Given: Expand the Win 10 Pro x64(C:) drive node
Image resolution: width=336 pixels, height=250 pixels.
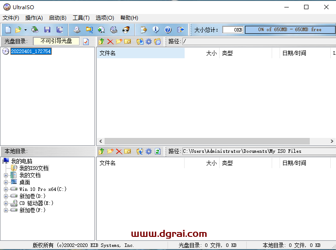Looking at the screenshot, I should [x=6, y=189].
